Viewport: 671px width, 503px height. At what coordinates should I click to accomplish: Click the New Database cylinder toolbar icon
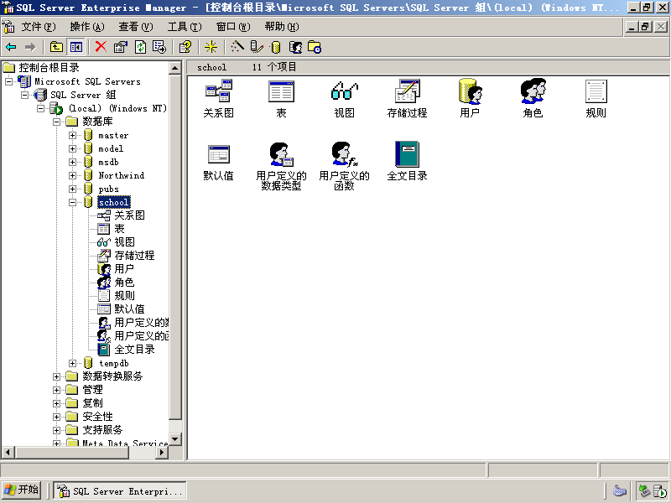276,47
